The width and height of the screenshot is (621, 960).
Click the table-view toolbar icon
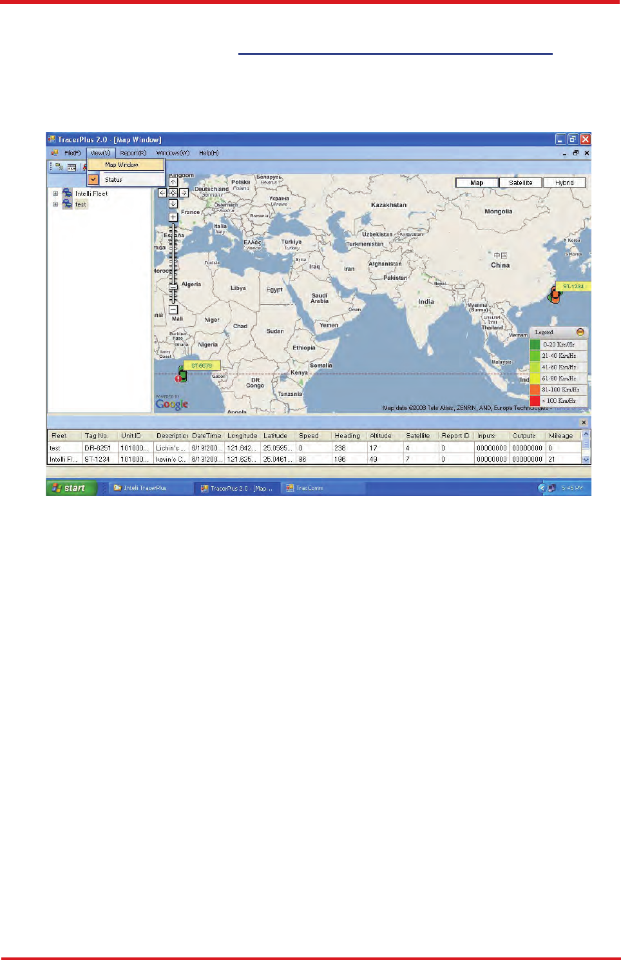(x=72, y=167)
